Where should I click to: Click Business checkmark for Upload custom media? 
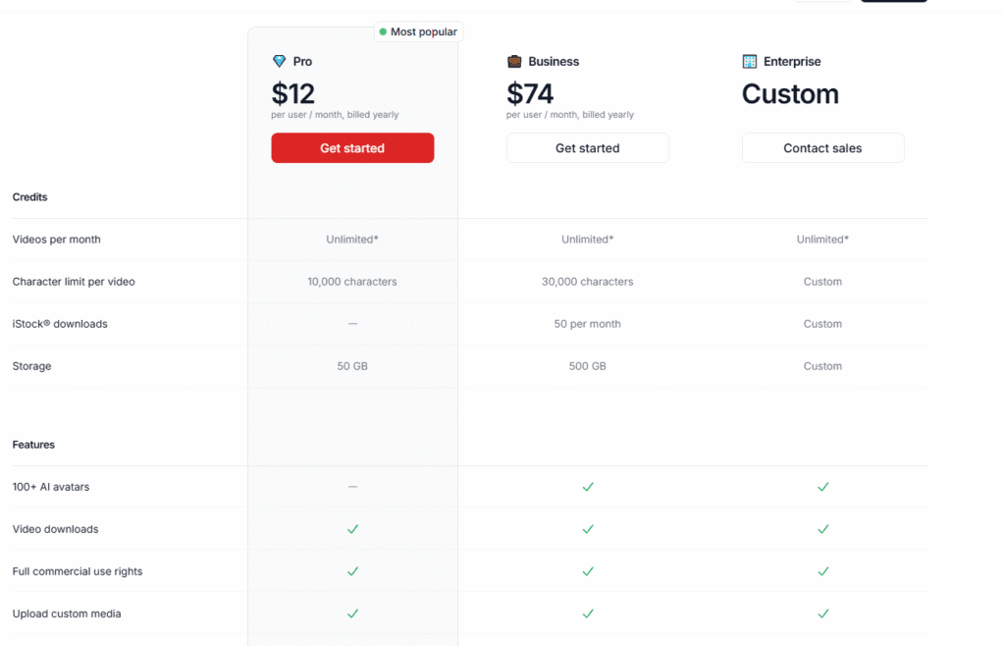click(x=588, y=614)
